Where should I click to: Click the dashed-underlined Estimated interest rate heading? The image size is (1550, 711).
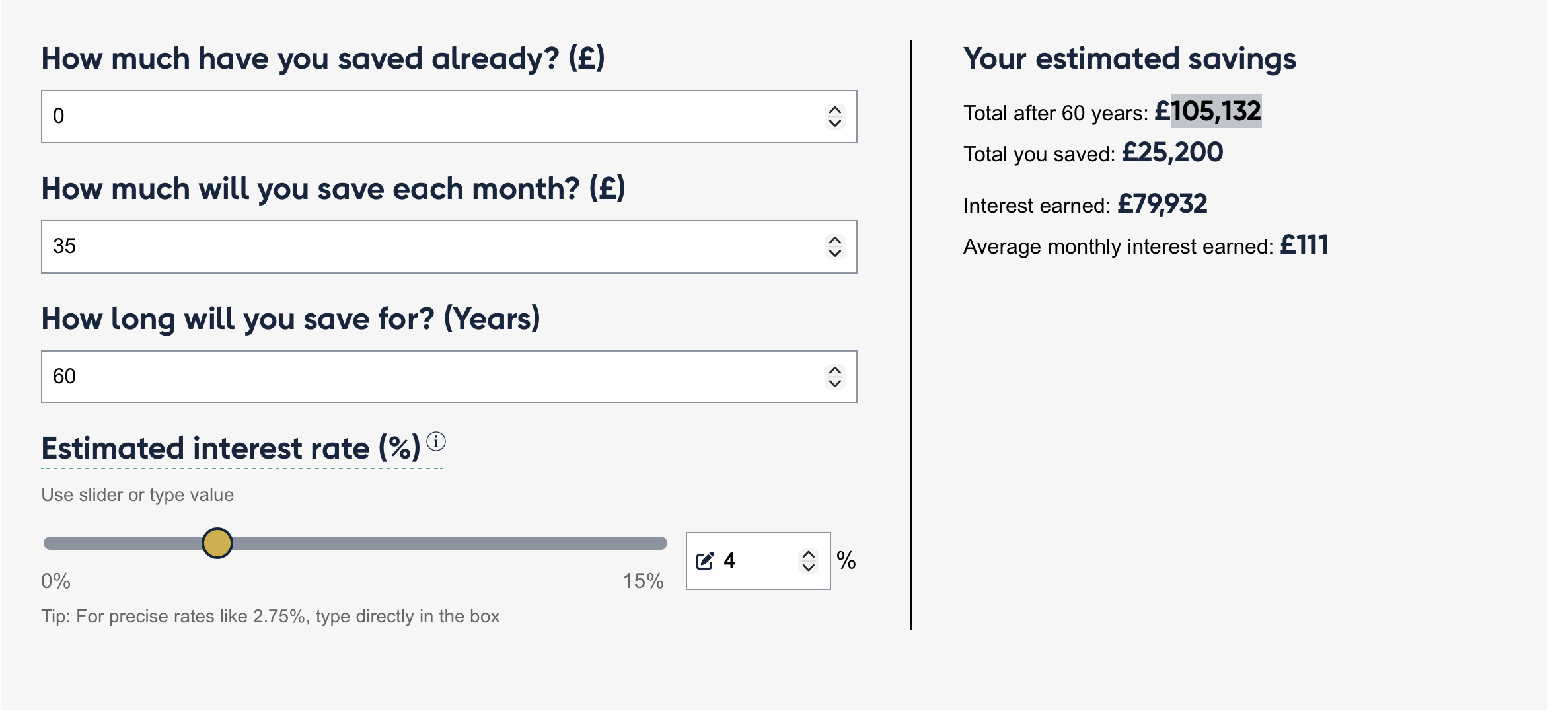coord(231,448)
